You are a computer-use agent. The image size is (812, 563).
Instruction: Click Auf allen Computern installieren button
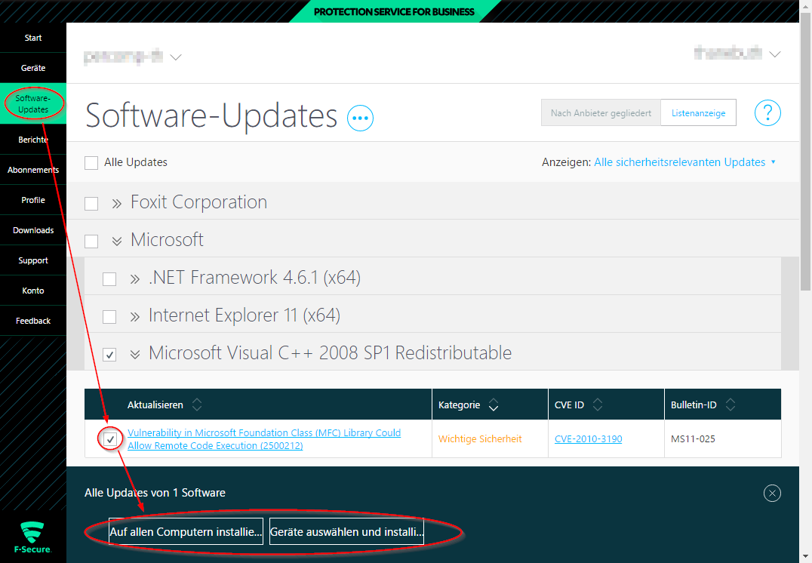[186, 531]
